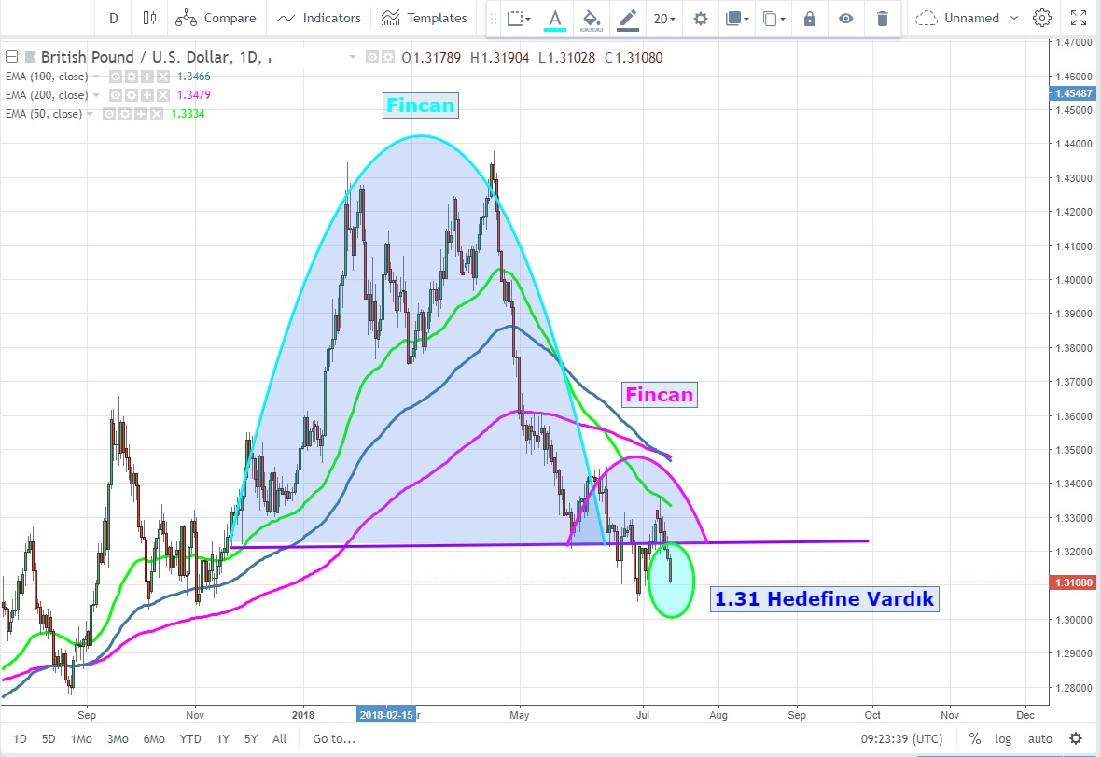Toggle visibility of EMA (100, close)
1101x757 pixels.
[x=117, y=77]
